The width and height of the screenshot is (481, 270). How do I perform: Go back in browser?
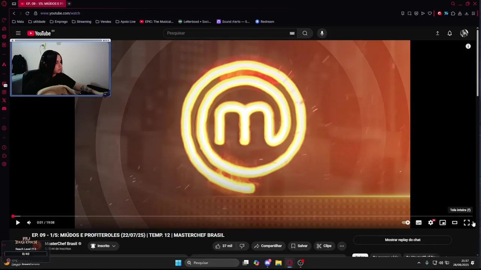(14, 13)
